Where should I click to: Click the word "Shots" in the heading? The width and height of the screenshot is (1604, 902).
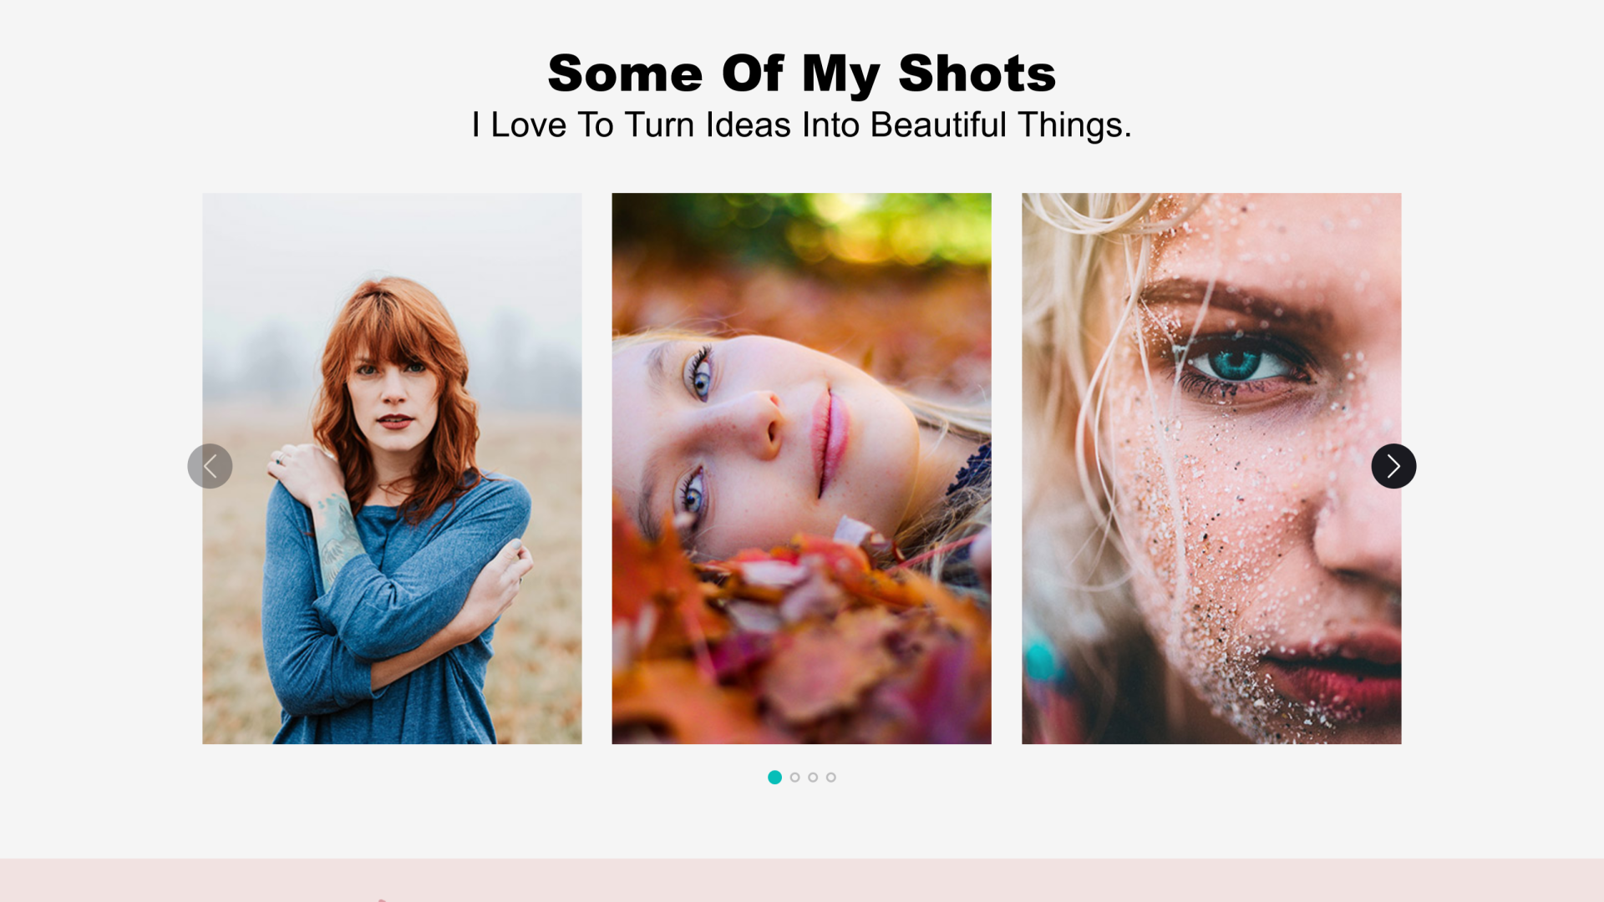977,73
